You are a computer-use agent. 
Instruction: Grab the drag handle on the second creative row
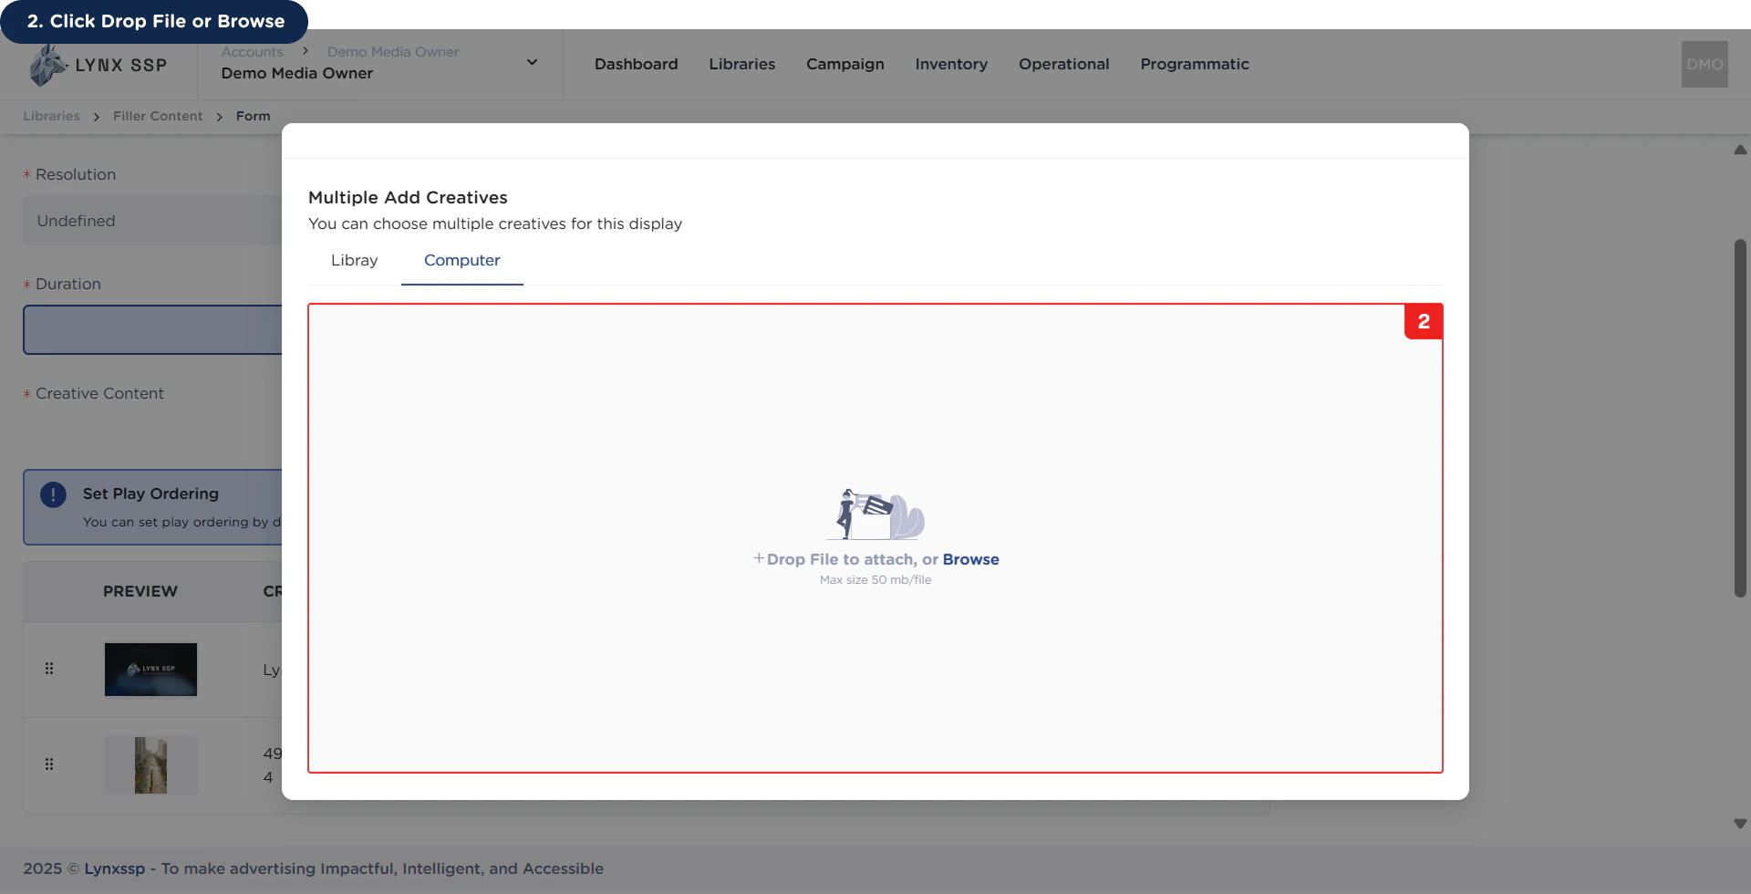coord(49,764)
